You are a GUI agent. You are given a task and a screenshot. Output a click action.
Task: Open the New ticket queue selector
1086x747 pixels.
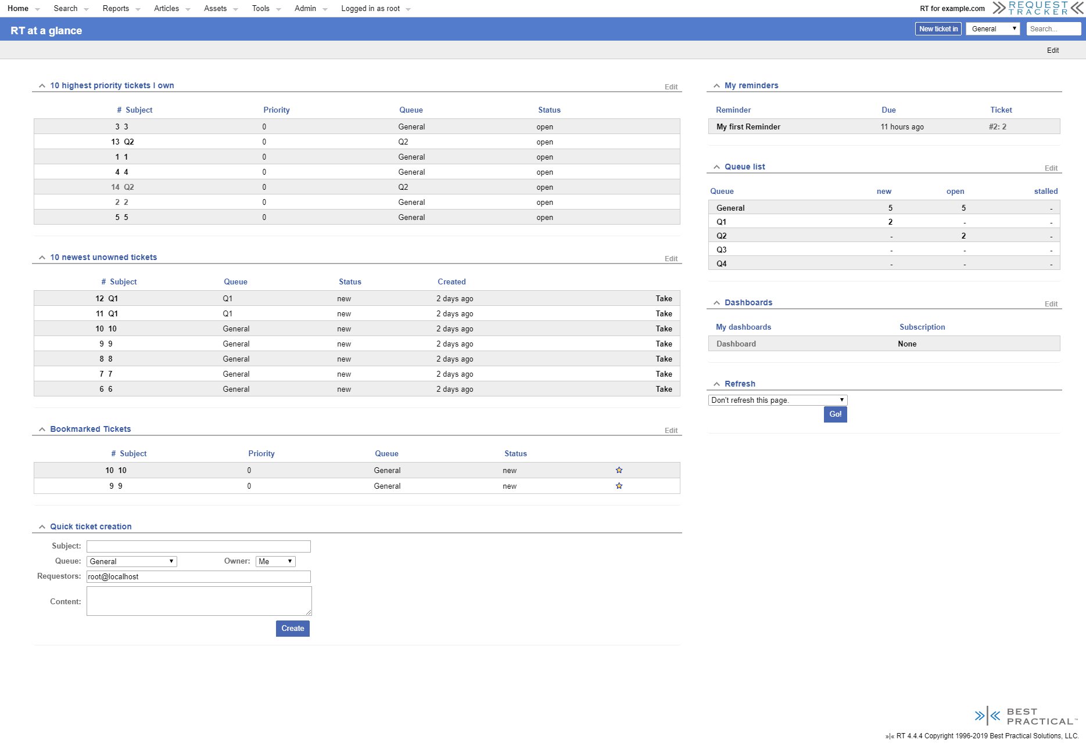[992, 29]
